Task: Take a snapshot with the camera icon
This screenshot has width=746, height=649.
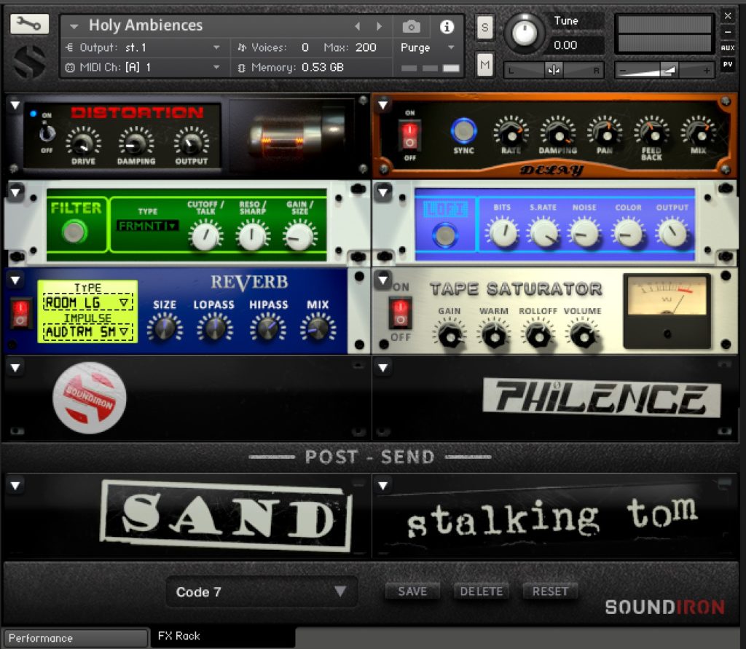Action: tap(411, 27)
